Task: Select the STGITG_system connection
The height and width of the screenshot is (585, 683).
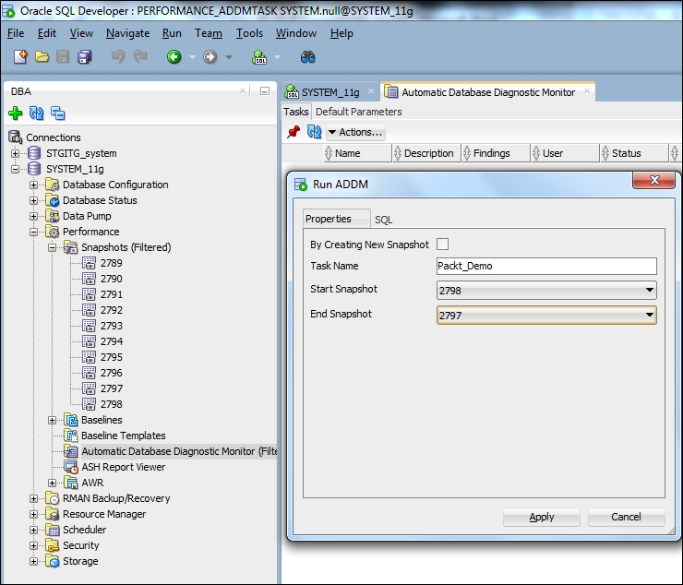Action: pos(81,153)
